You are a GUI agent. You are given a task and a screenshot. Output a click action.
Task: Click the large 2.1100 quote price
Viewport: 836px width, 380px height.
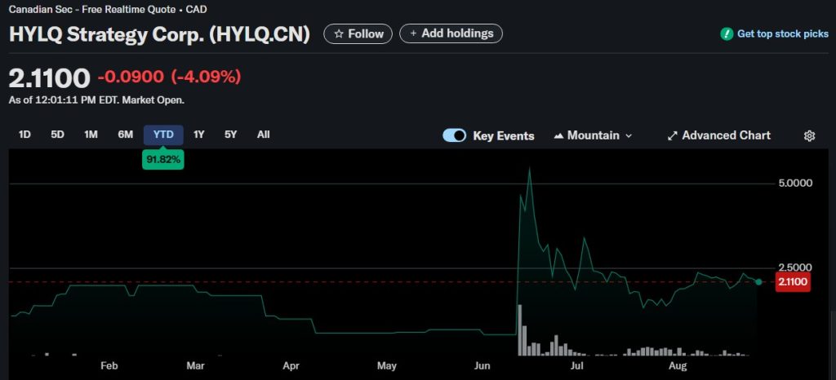(x=50, y=78)
